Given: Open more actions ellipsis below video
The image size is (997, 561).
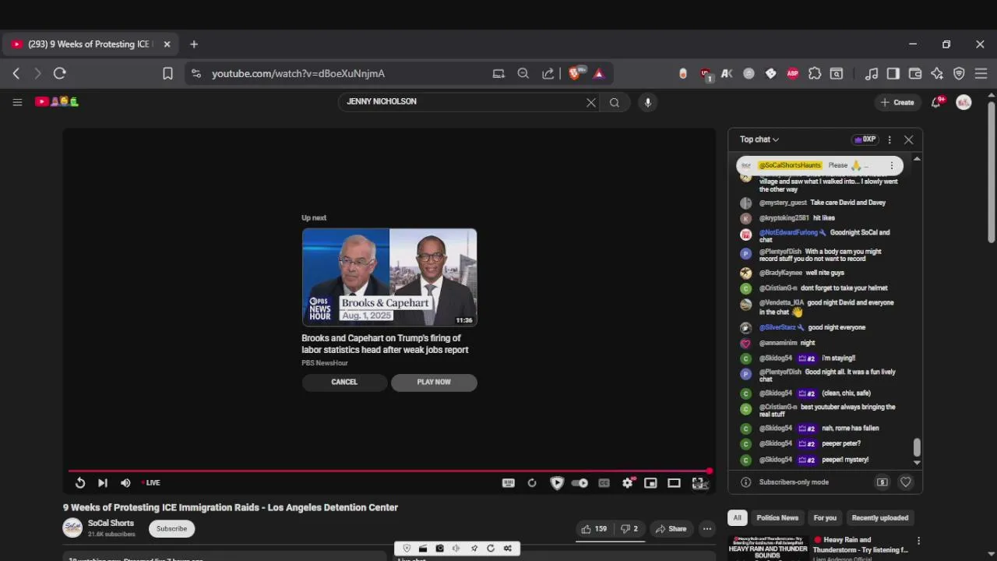Looking at the screenshot, I should pos(707,529).
